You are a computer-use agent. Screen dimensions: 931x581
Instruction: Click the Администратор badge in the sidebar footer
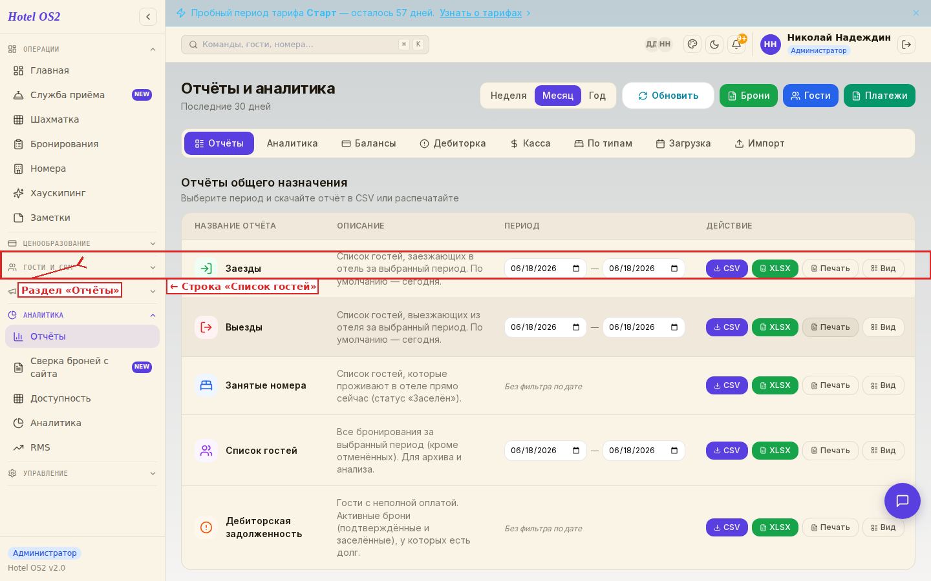point(45,553)
